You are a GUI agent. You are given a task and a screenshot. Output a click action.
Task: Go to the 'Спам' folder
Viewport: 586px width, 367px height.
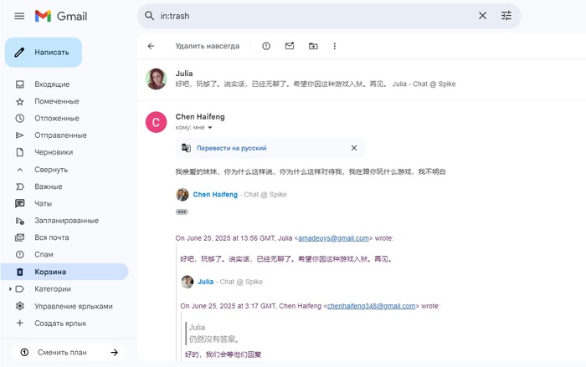[44, 254]
